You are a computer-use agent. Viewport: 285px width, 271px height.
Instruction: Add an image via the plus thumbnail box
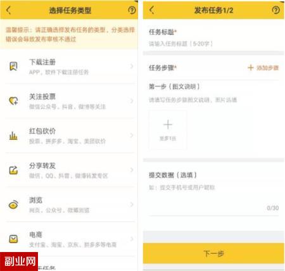[168, 130]
